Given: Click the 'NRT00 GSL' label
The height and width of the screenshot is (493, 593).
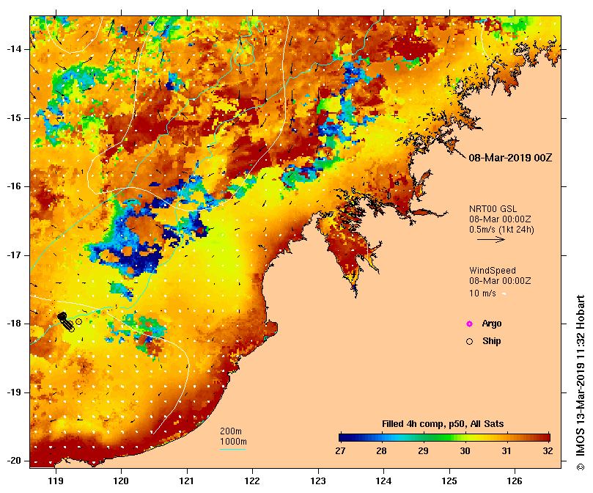Looking at the screenshot, I should point(493,208).
